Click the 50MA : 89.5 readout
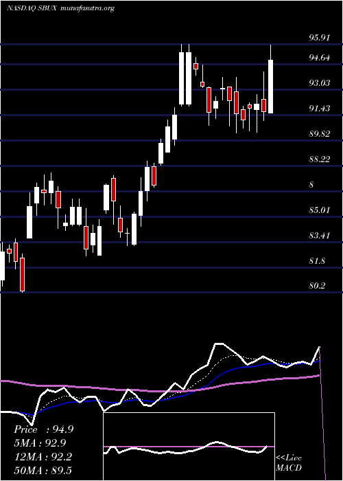343x481 pixels. point(43,470)
